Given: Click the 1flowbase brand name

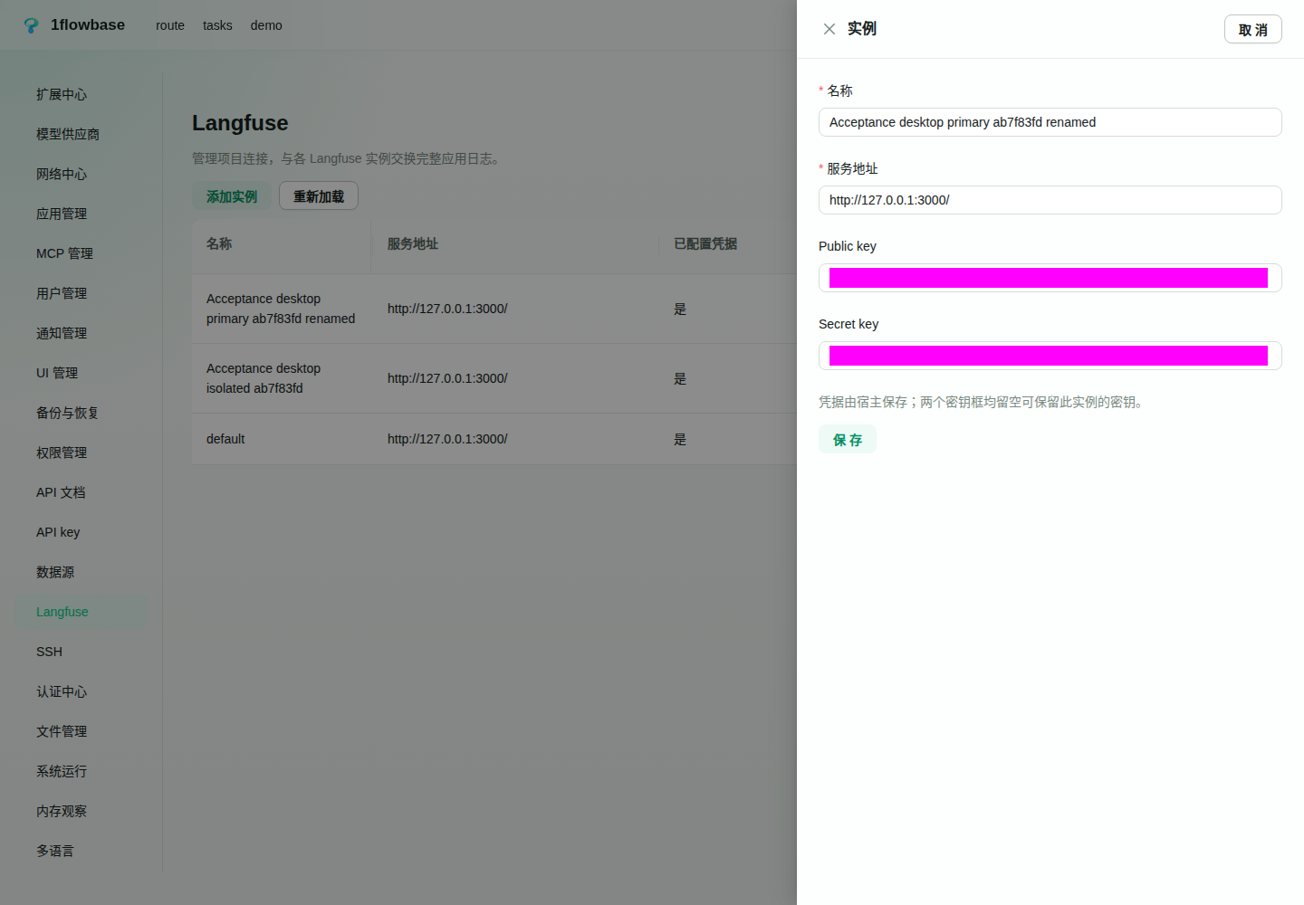Looking at the screenshot, I should coord(88,25).
